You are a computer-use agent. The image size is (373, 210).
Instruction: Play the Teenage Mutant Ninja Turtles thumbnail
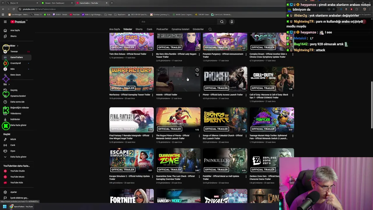click(x=272, y=120)
